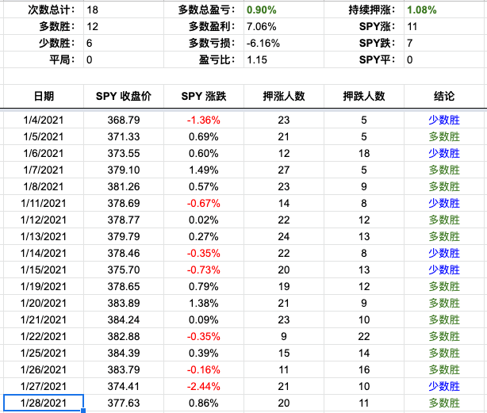The image size is (487, 413).
Task: Select the change cell 0.02%
Action: click(x=204, y=220)
